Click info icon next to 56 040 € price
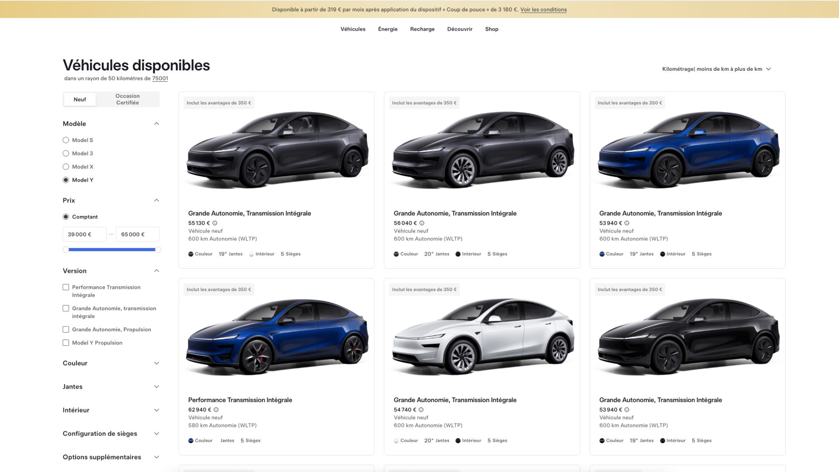Screen dimensions: 839x472 coord(422,223)
